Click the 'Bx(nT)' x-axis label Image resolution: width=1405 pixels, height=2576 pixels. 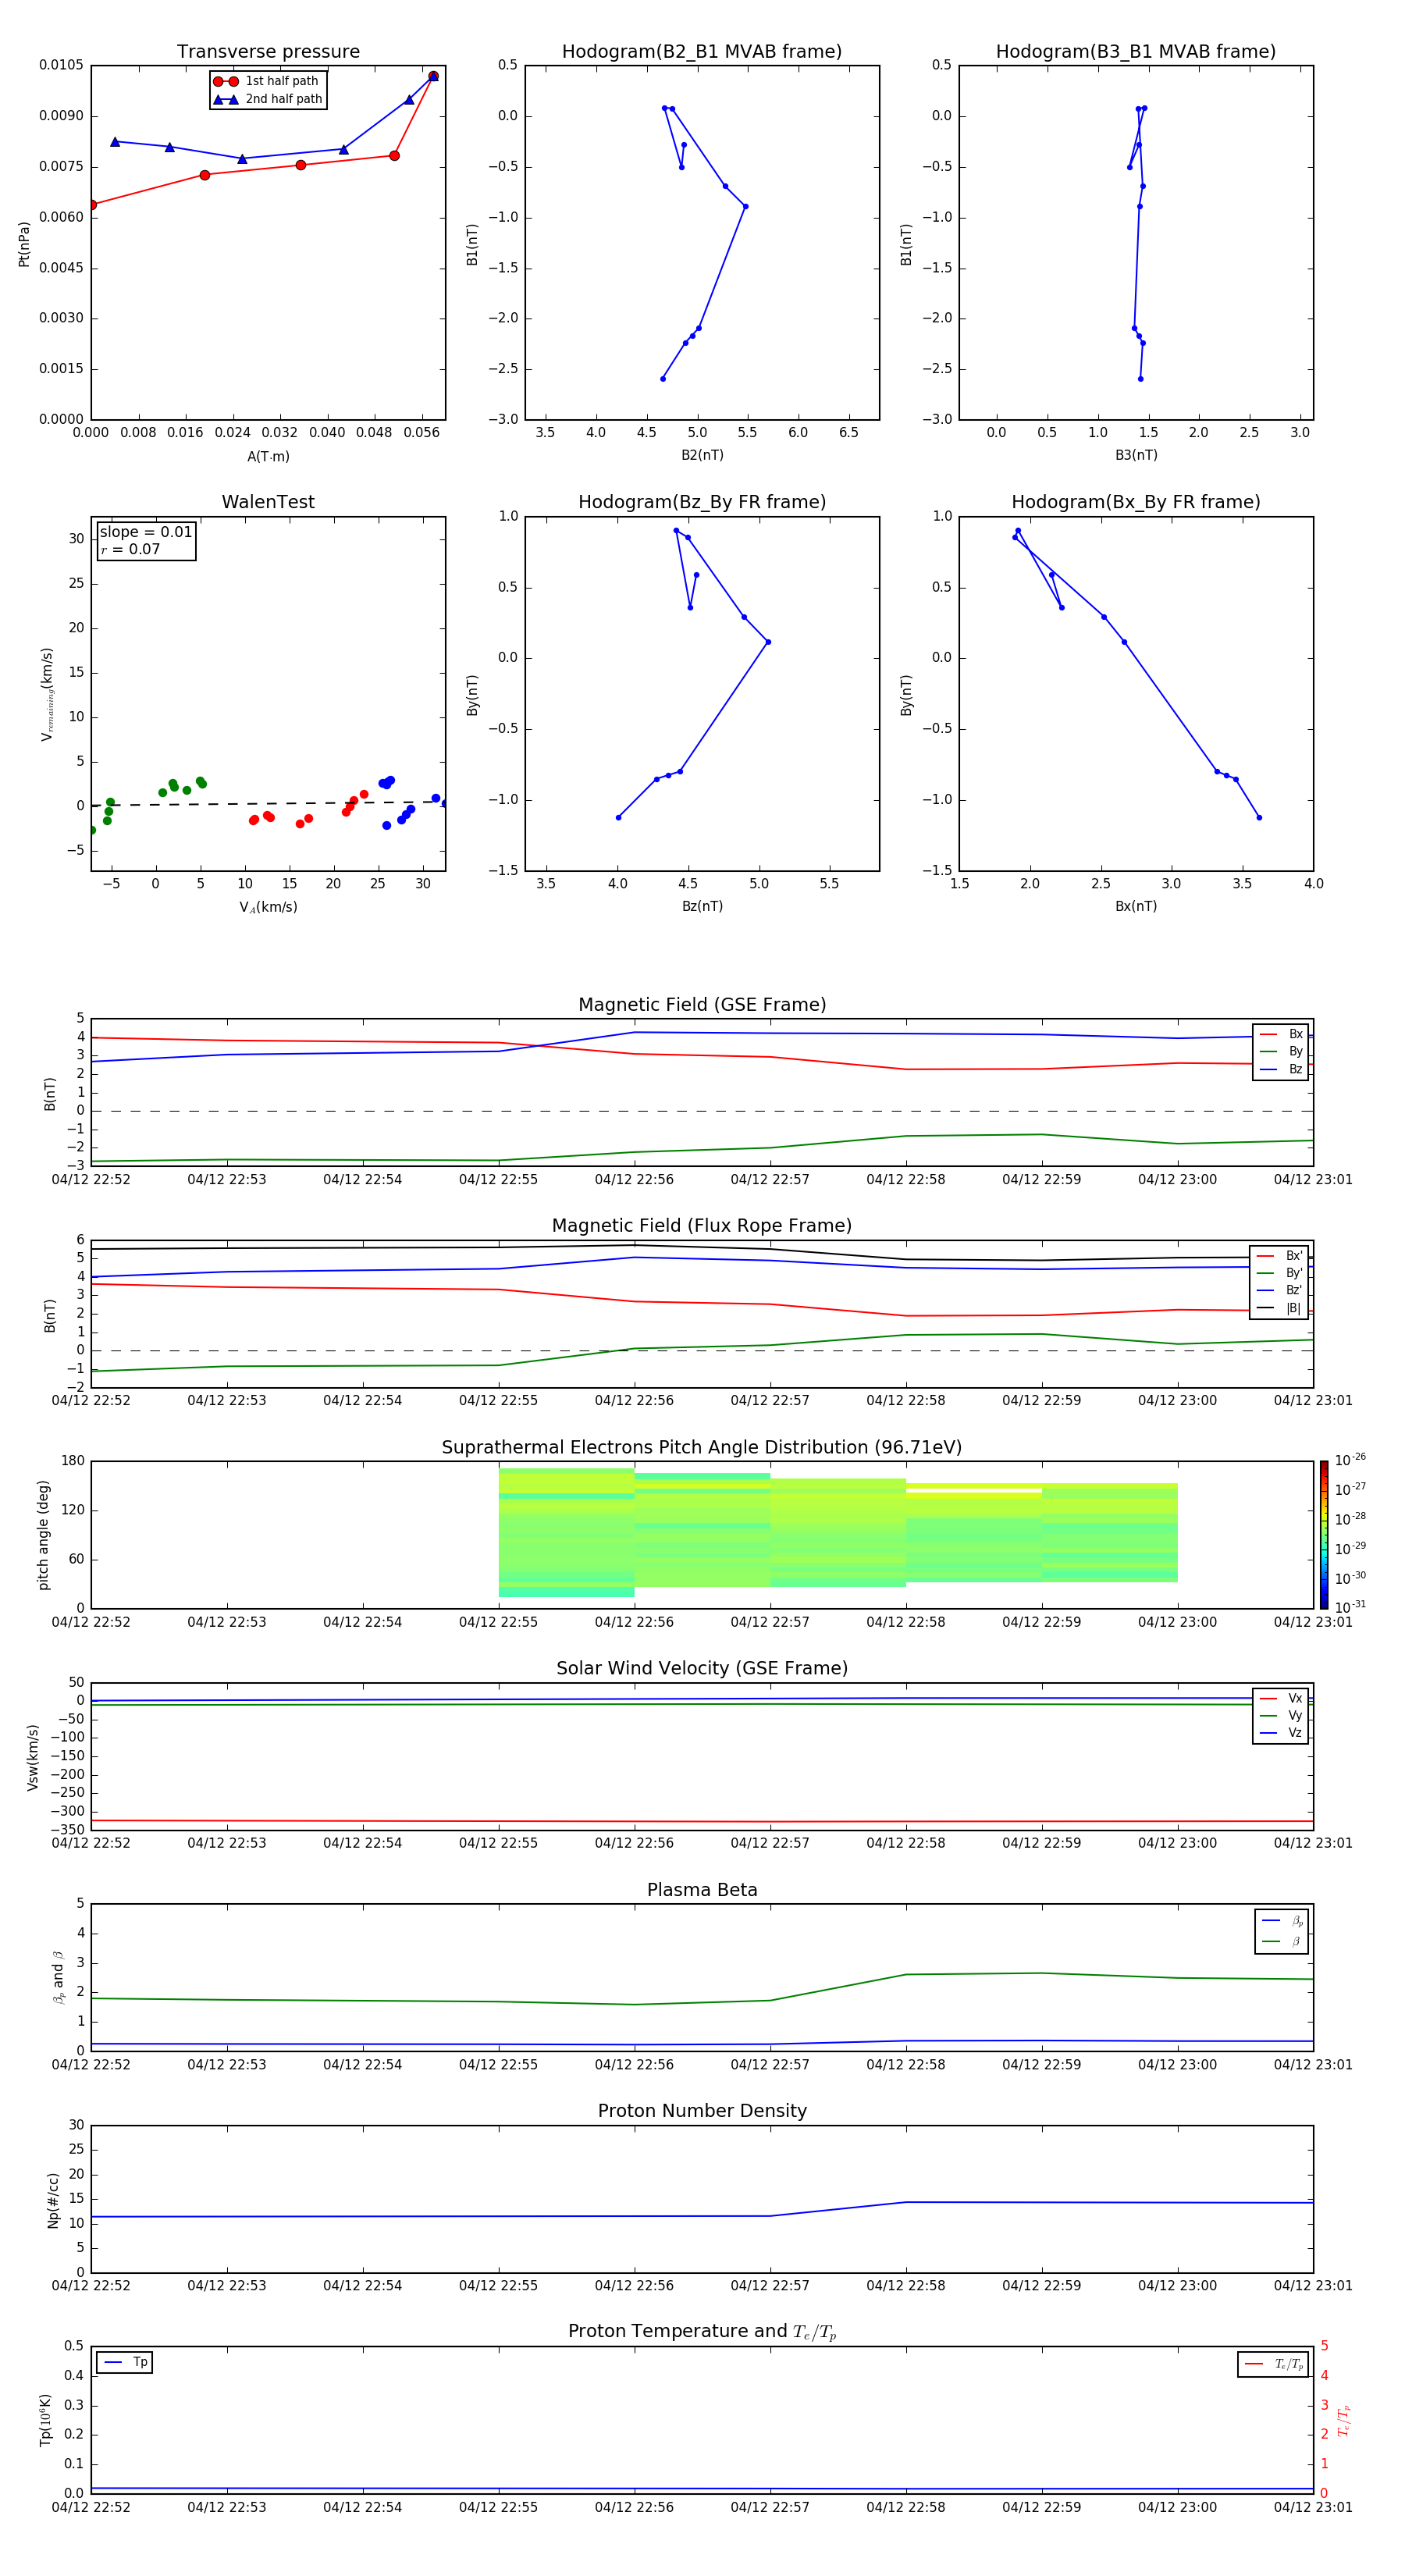1136,907
